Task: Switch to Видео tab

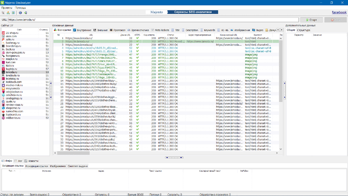Action: [x=258, y=30]
